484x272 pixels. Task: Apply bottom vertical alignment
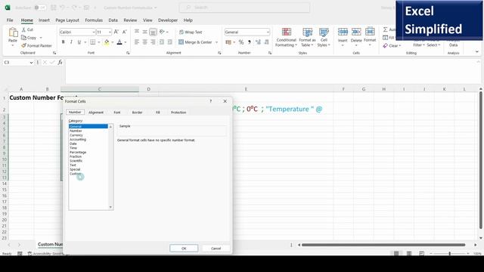point(153,32)
